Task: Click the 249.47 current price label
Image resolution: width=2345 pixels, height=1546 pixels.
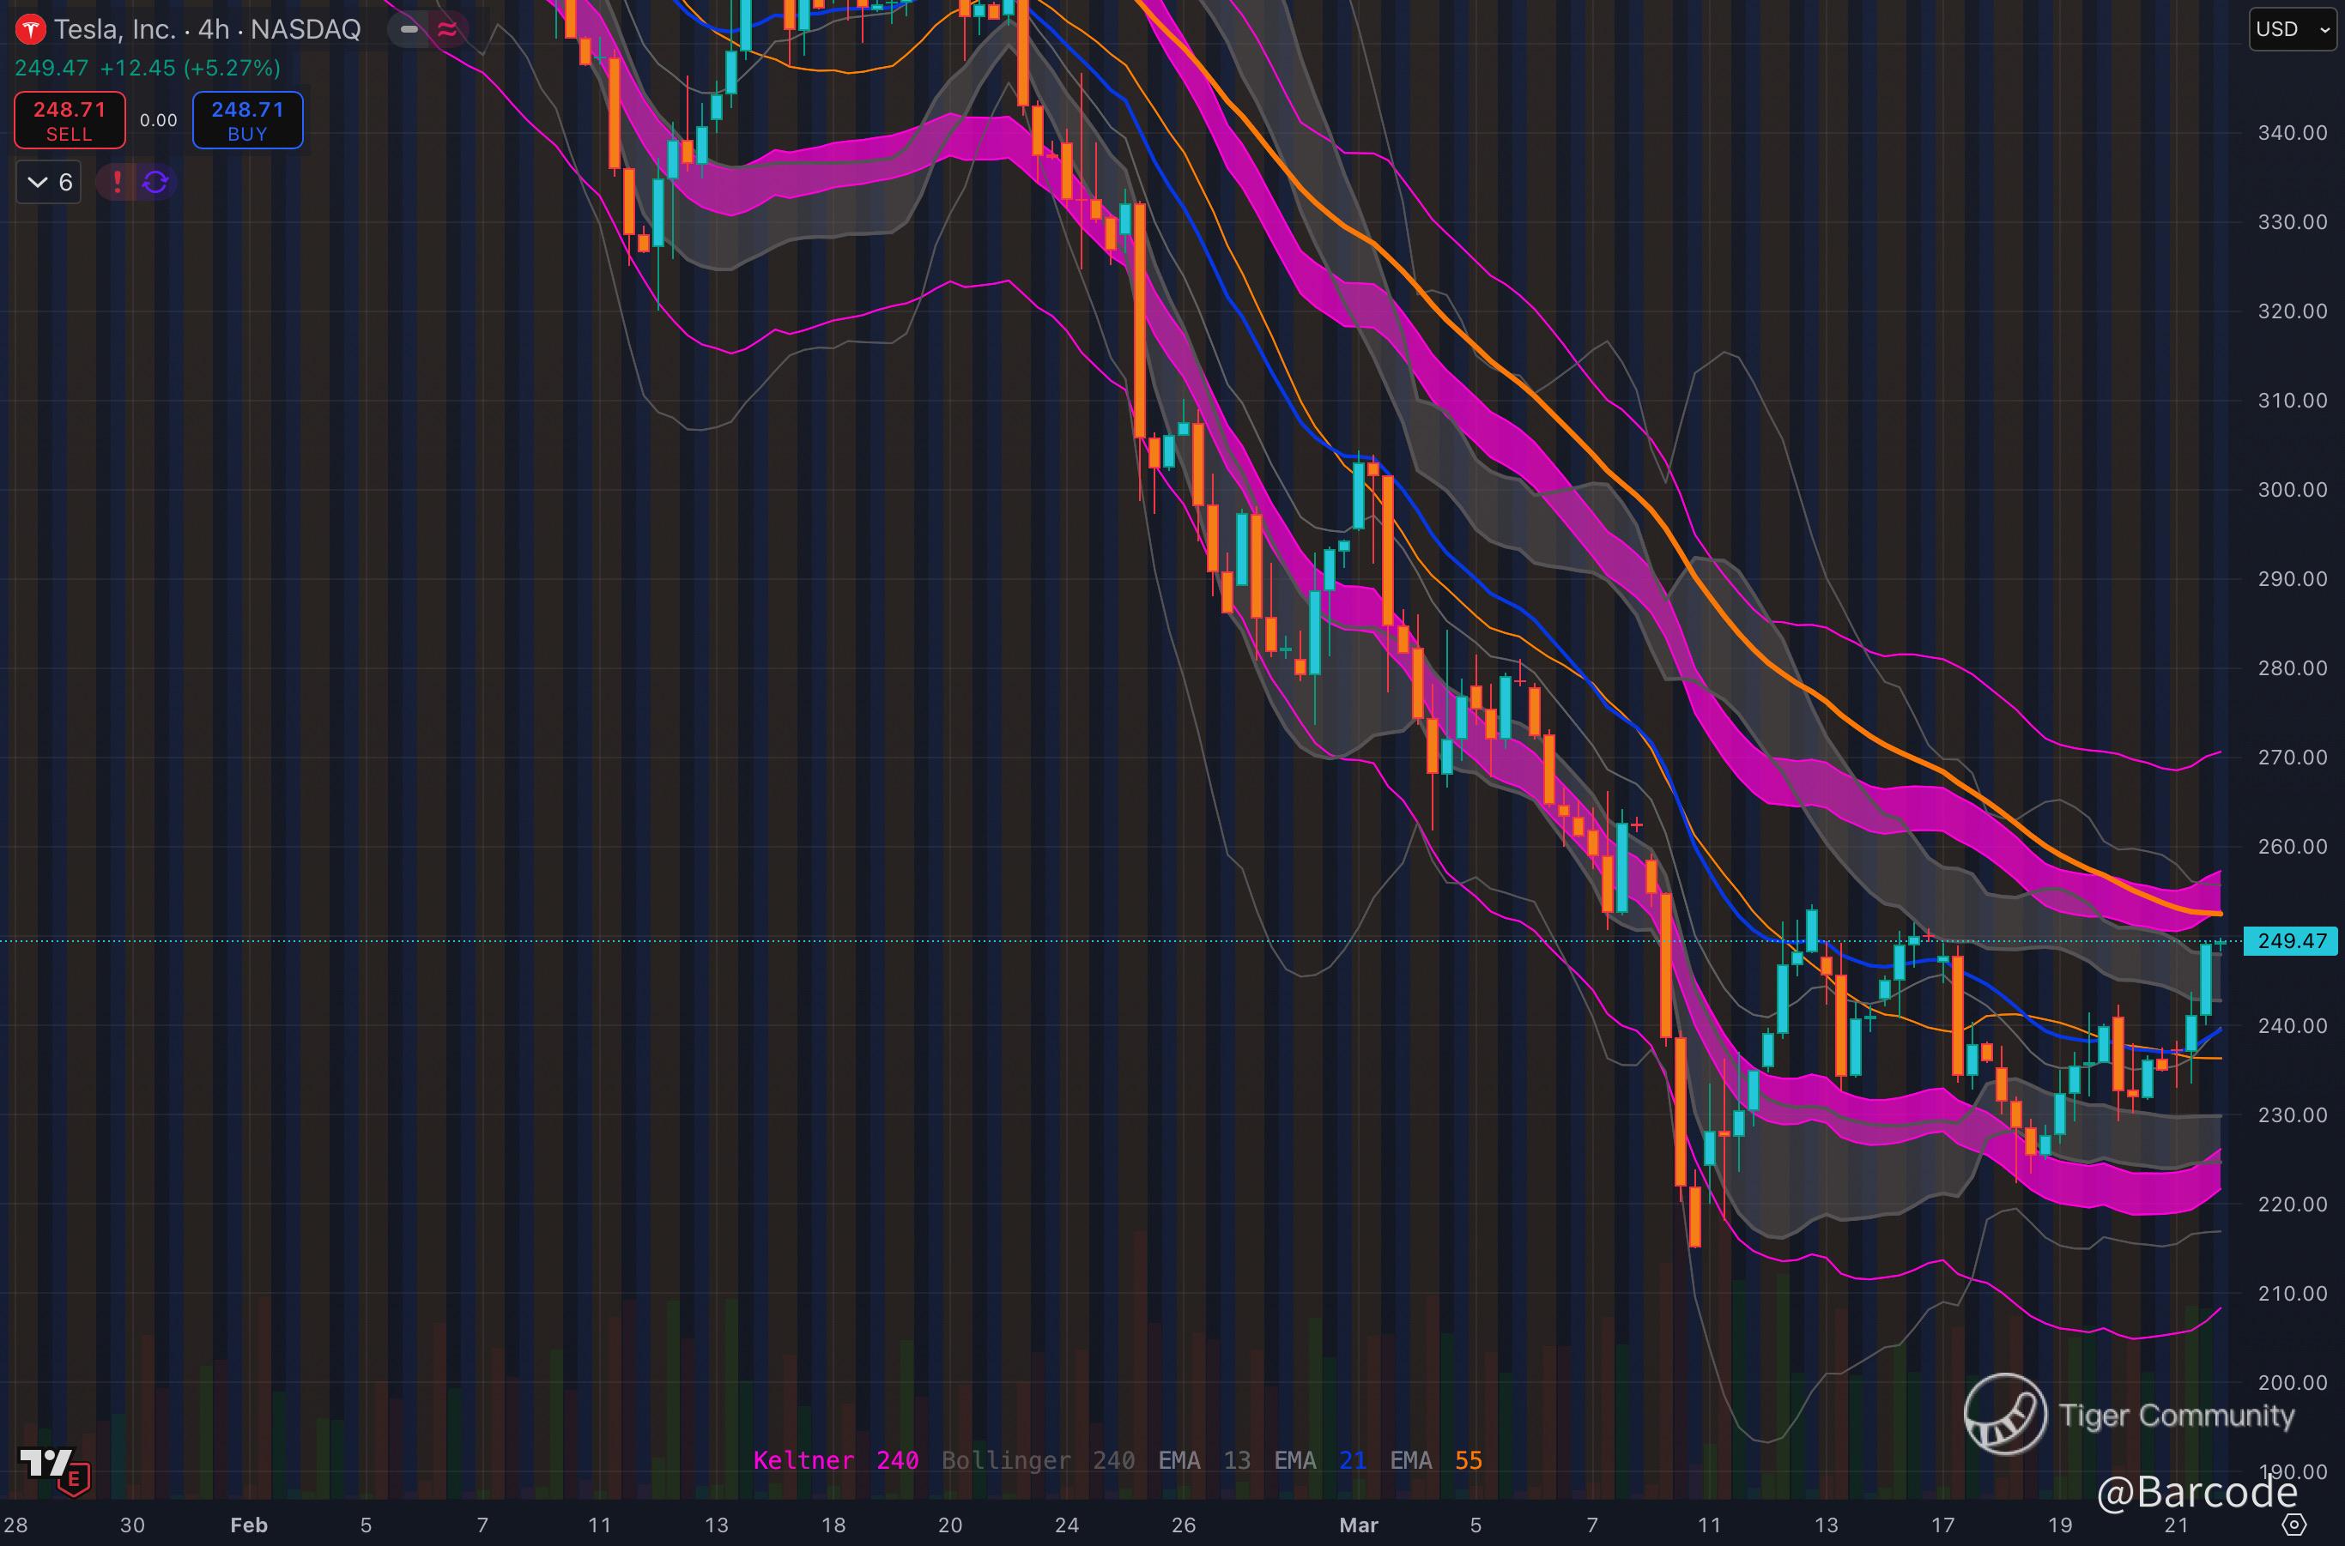Action: (x=2291, y=940)
